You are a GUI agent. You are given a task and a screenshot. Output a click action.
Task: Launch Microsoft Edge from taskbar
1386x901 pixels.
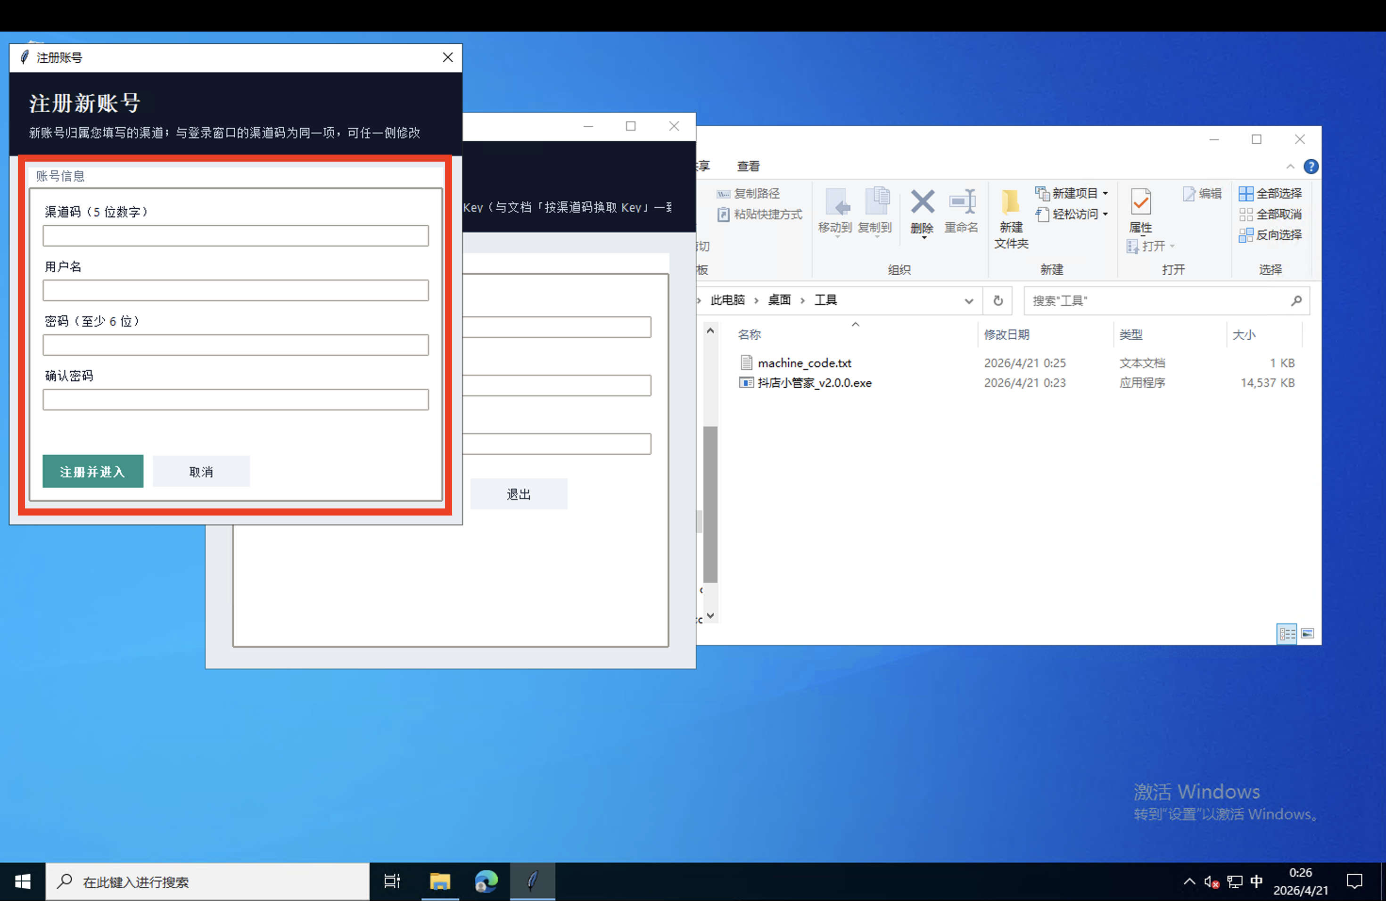(x=486, y=882)
